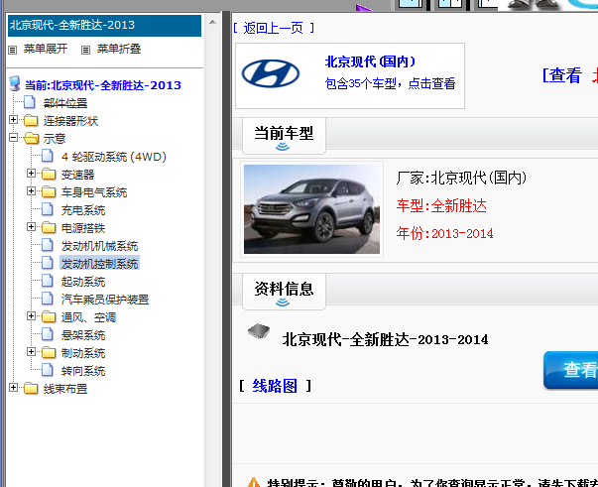This screenshot has height=487, width=598.
Task: Click the text 年份:2013-2014
Action: click(x=444, y=233)
